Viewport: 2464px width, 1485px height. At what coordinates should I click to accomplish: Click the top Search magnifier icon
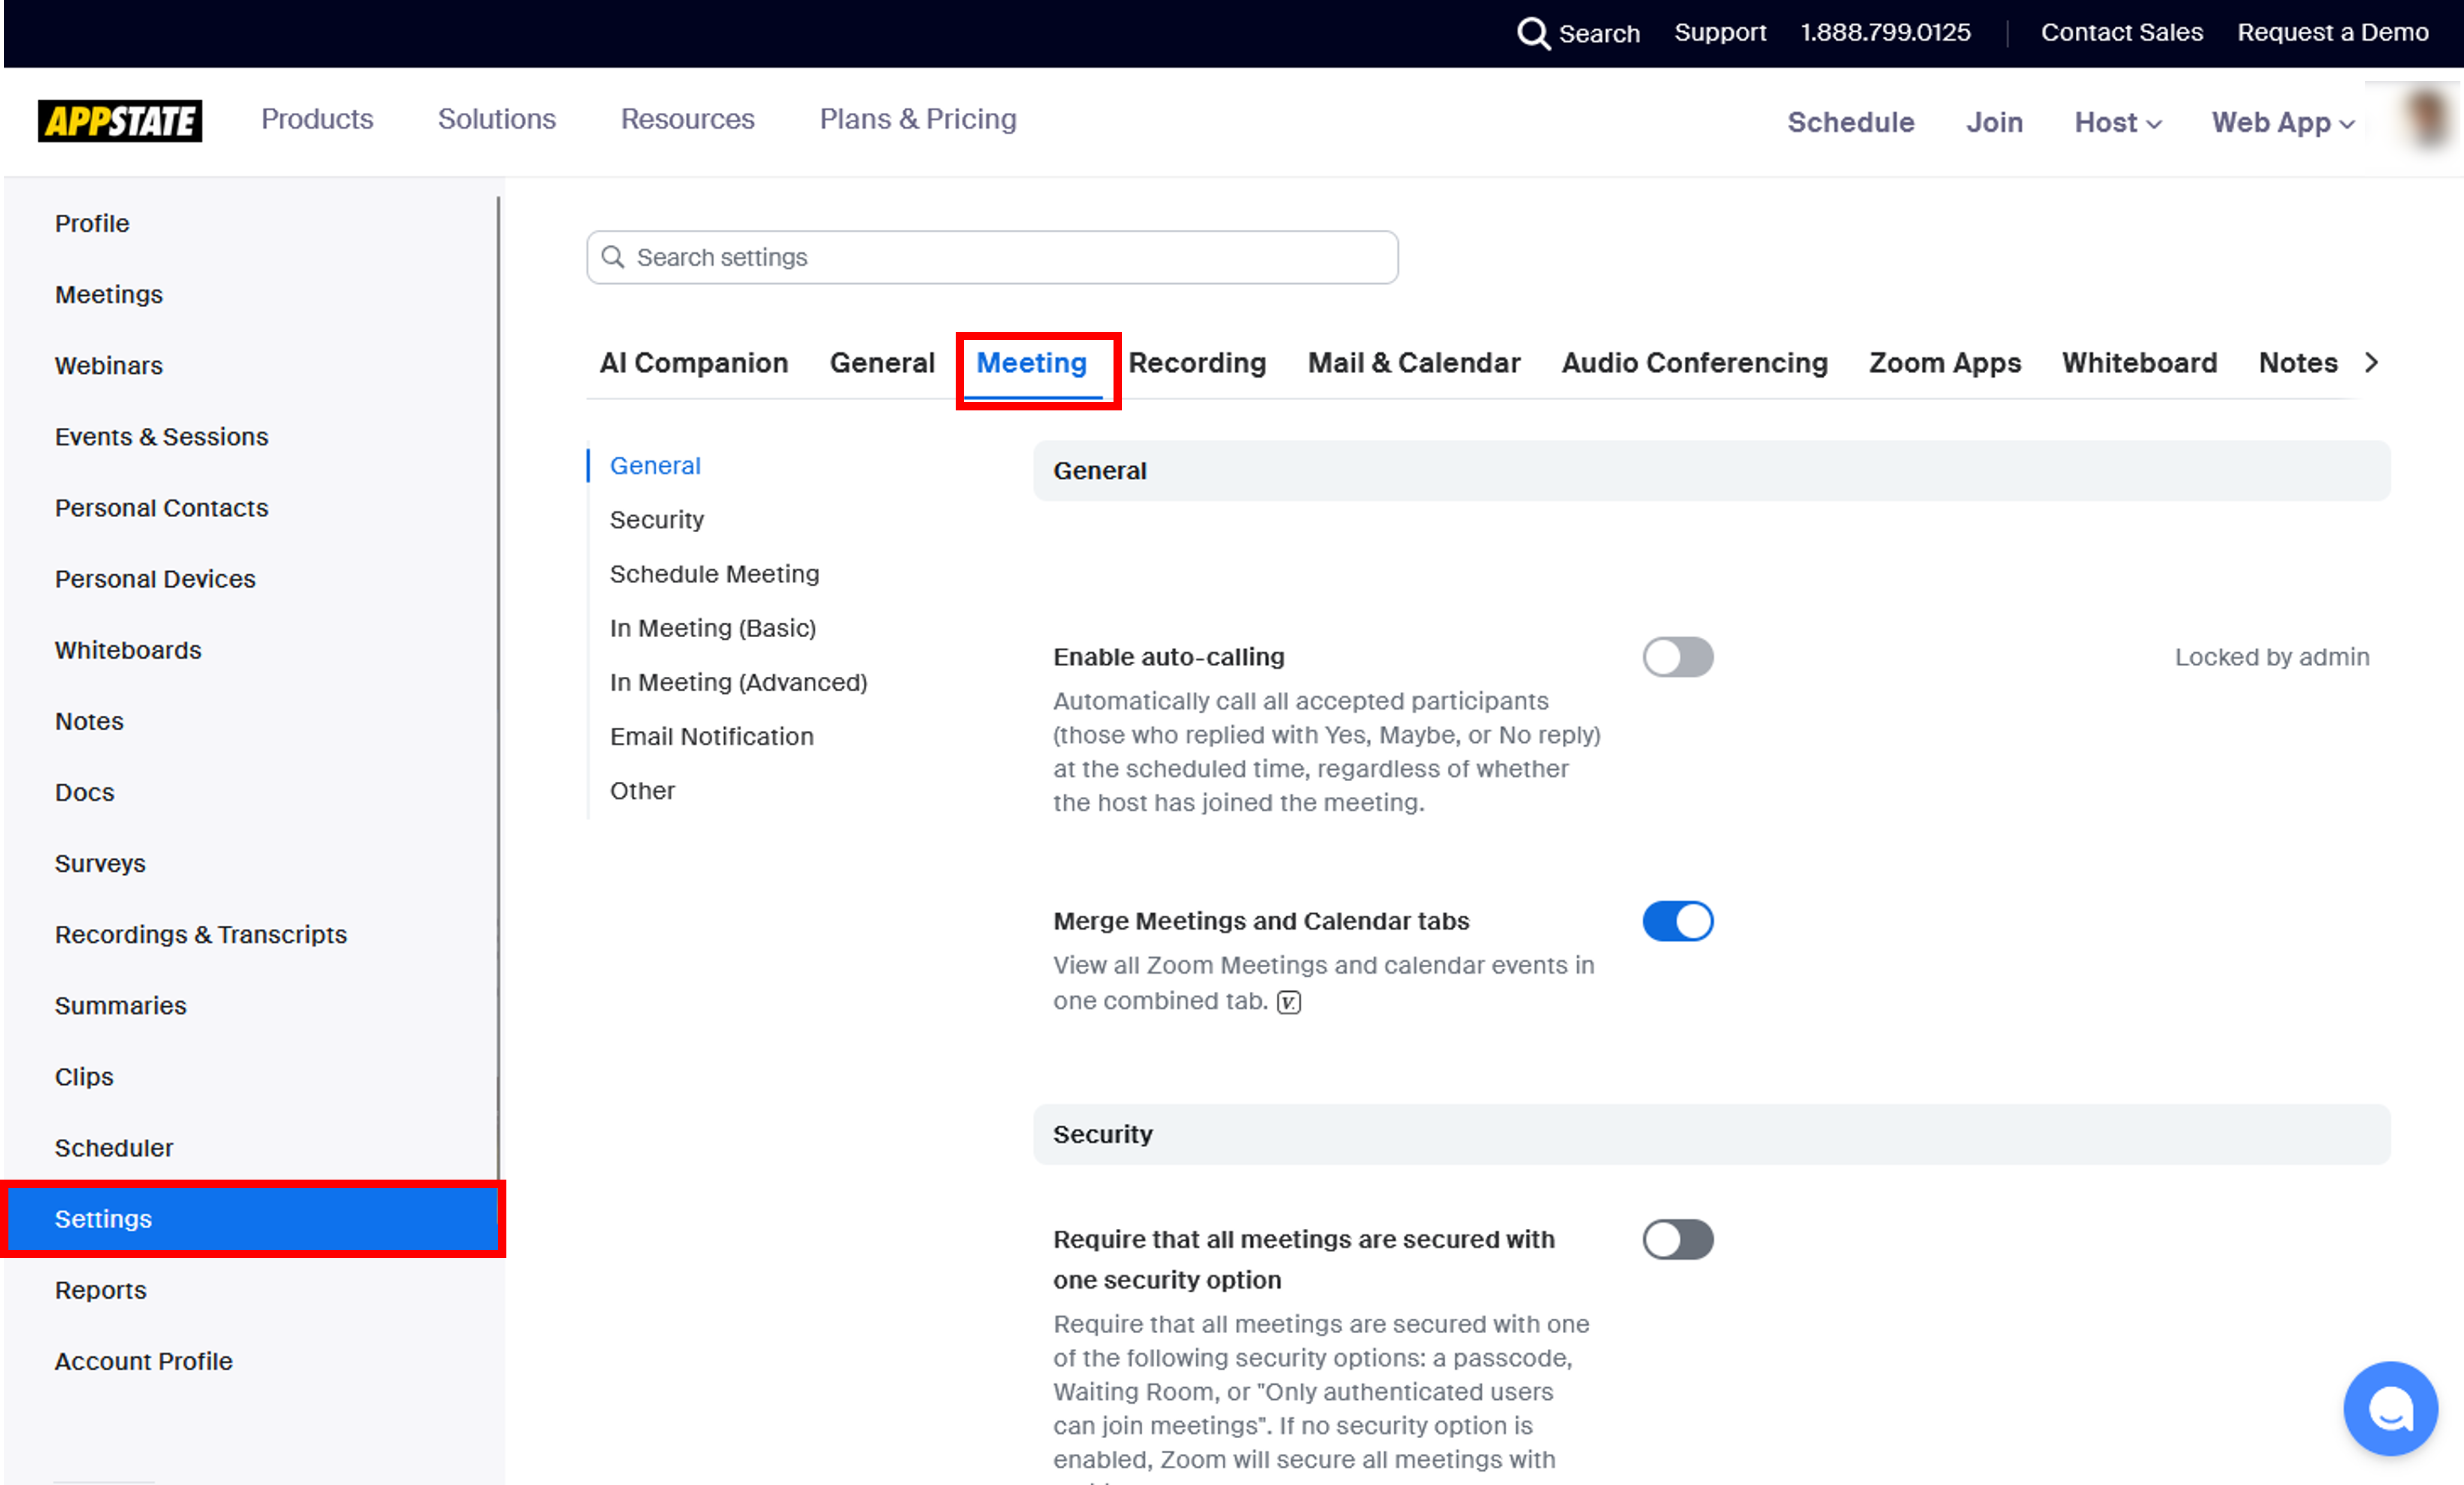(x=1533, y=33)
